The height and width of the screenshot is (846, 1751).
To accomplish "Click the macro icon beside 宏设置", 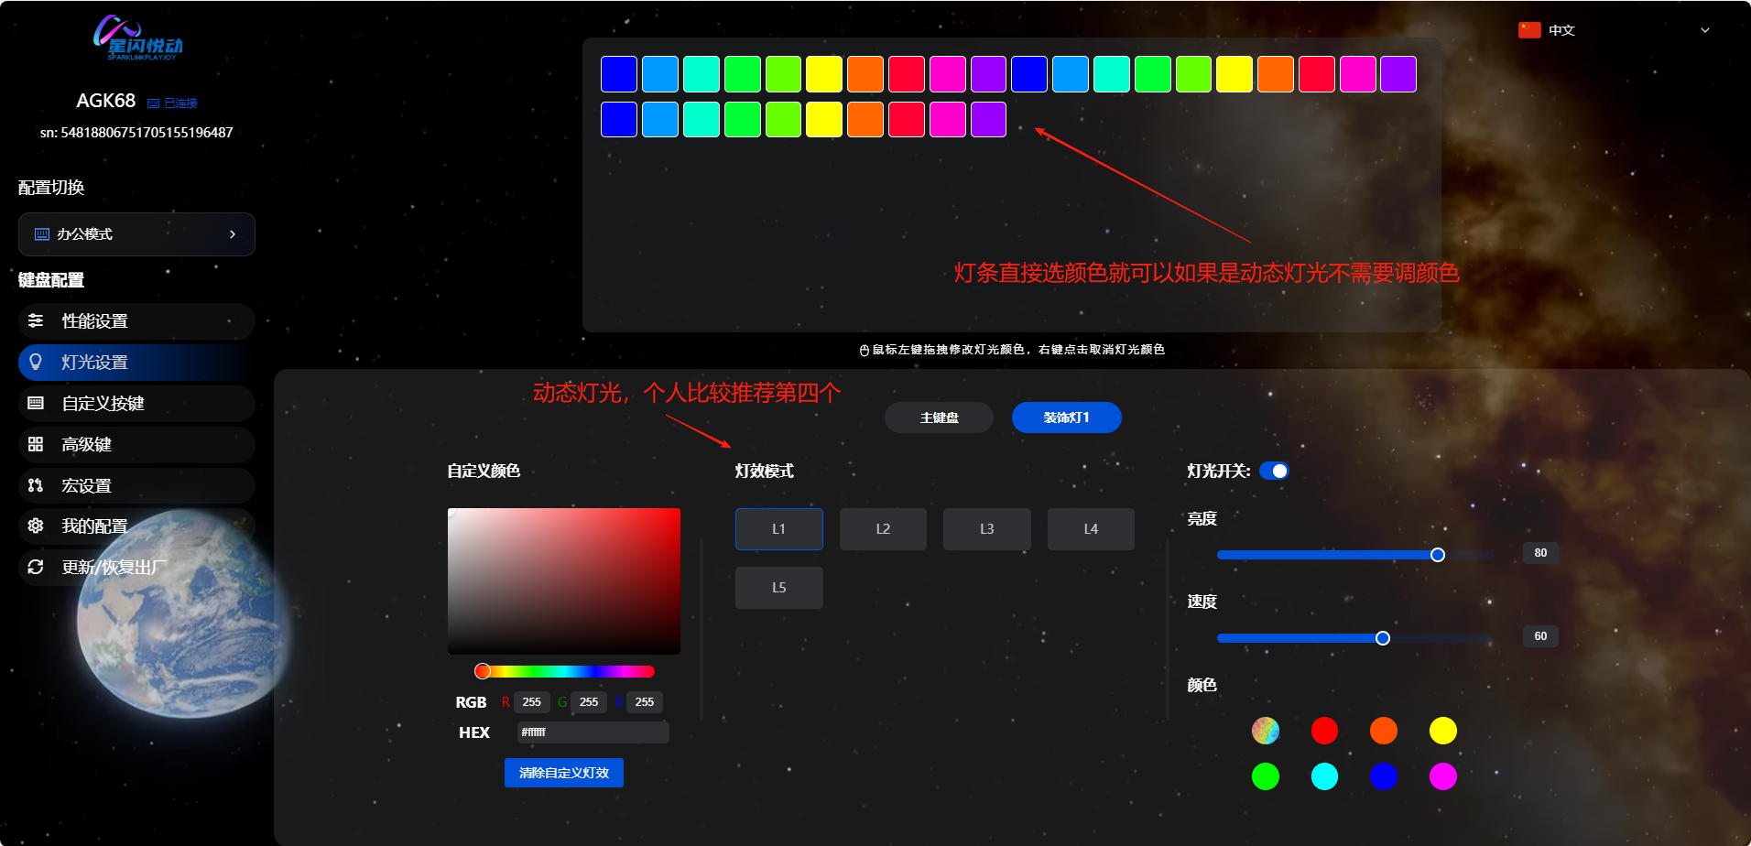I will 36,485.
